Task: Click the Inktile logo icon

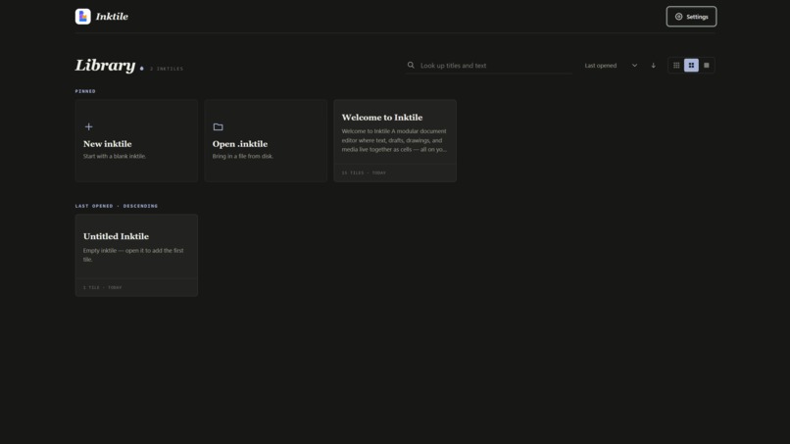Action: [82, 17]
